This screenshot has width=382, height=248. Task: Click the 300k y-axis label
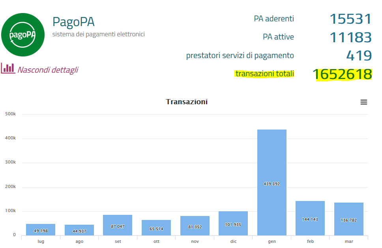tap(11, 162)
